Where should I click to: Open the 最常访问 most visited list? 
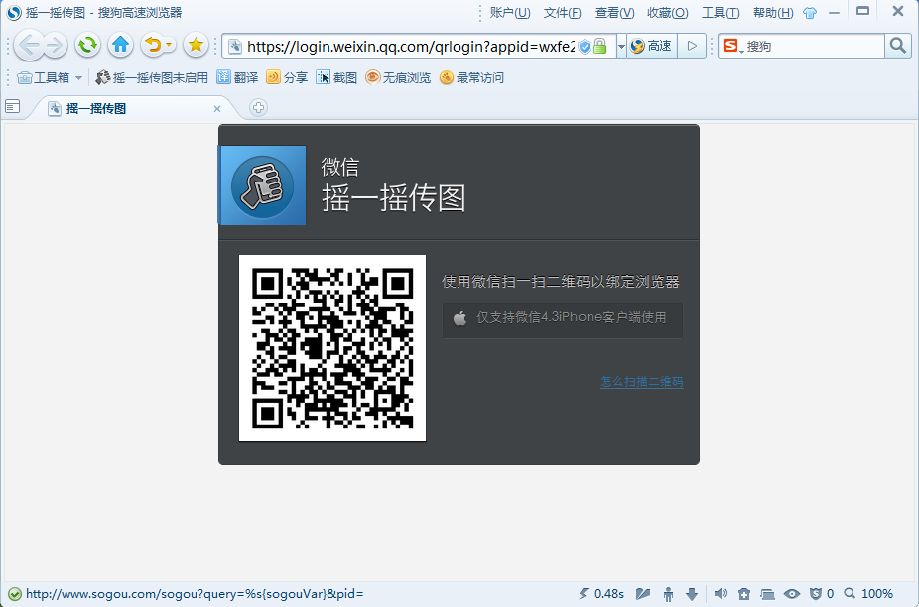pyautogui.click(x=471, y=78)
